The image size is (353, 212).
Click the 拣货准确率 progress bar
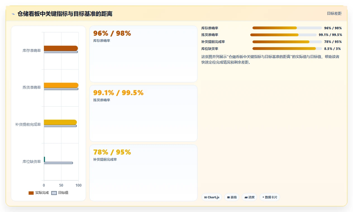click(283, 35)
